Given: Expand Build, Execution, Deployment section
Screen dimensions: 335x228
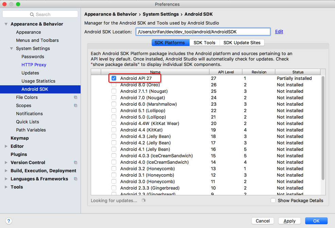Looking at the screenshot, I should coord(6,171).
